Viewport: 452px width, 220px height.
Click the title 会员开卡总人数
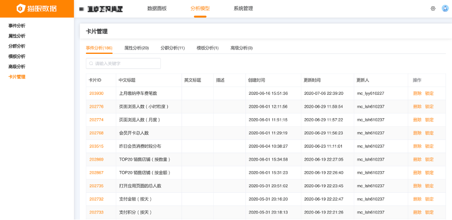tap(134, 133)
